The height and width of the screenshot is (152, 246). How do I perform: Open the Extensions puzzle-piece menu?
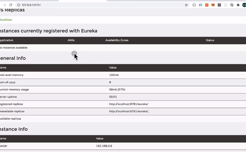[x=238, y=5]
